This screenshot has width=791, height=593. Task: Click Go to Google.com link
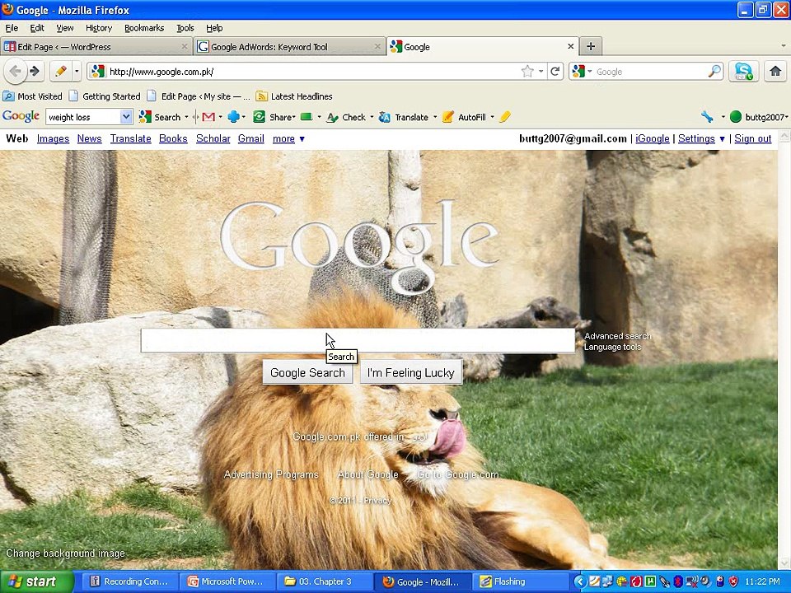click(457, 474)
